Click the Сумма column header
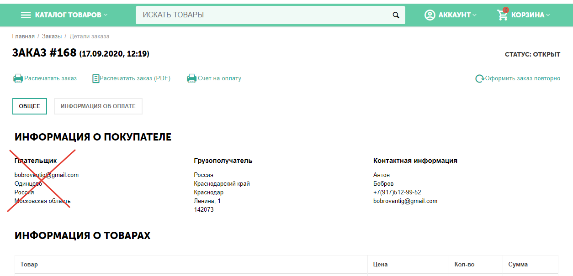The height and width of the screenshot is (276, 573). click(518, 265)
